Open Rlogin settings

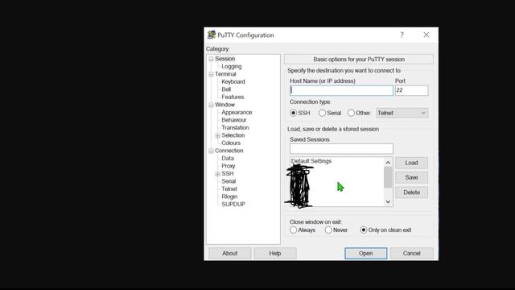point(229,197)
